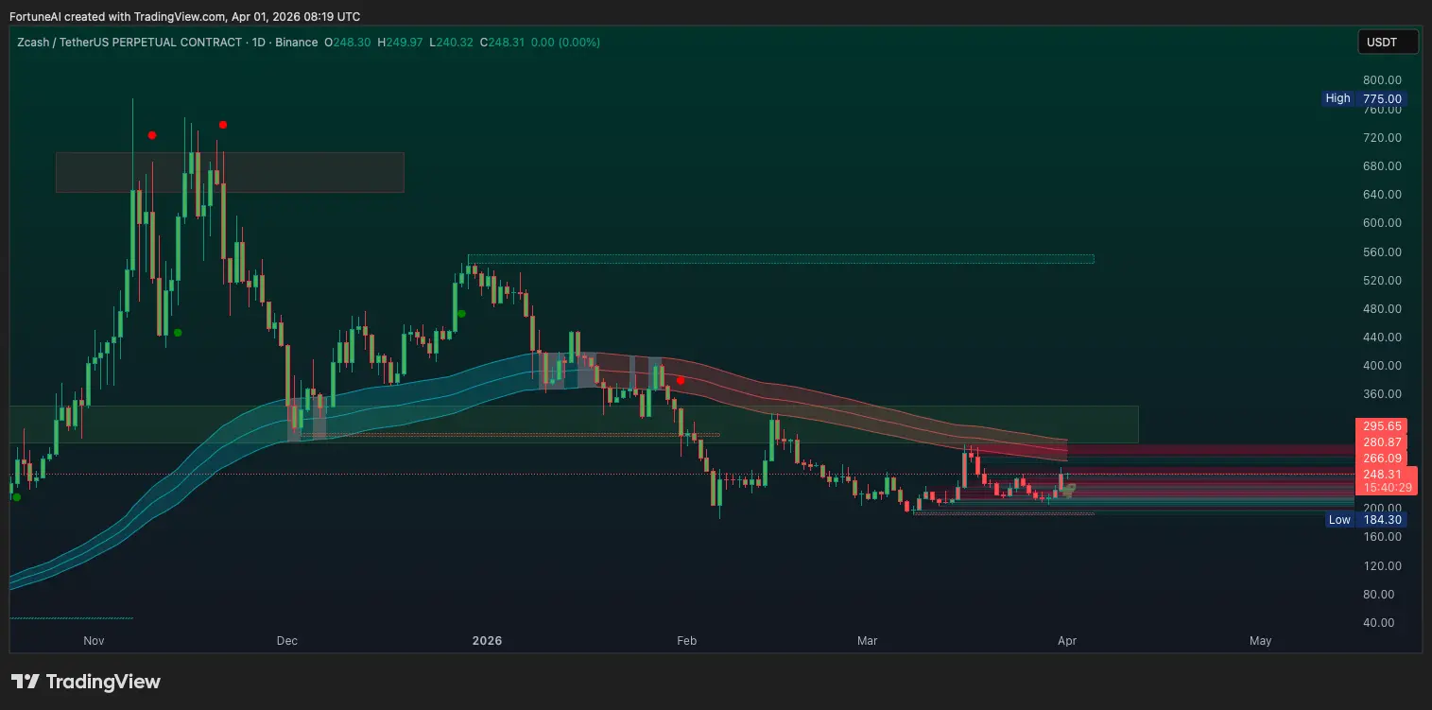Click the 266.09 red price tag
1432x710 pixels.
[x=1382, y=459]
